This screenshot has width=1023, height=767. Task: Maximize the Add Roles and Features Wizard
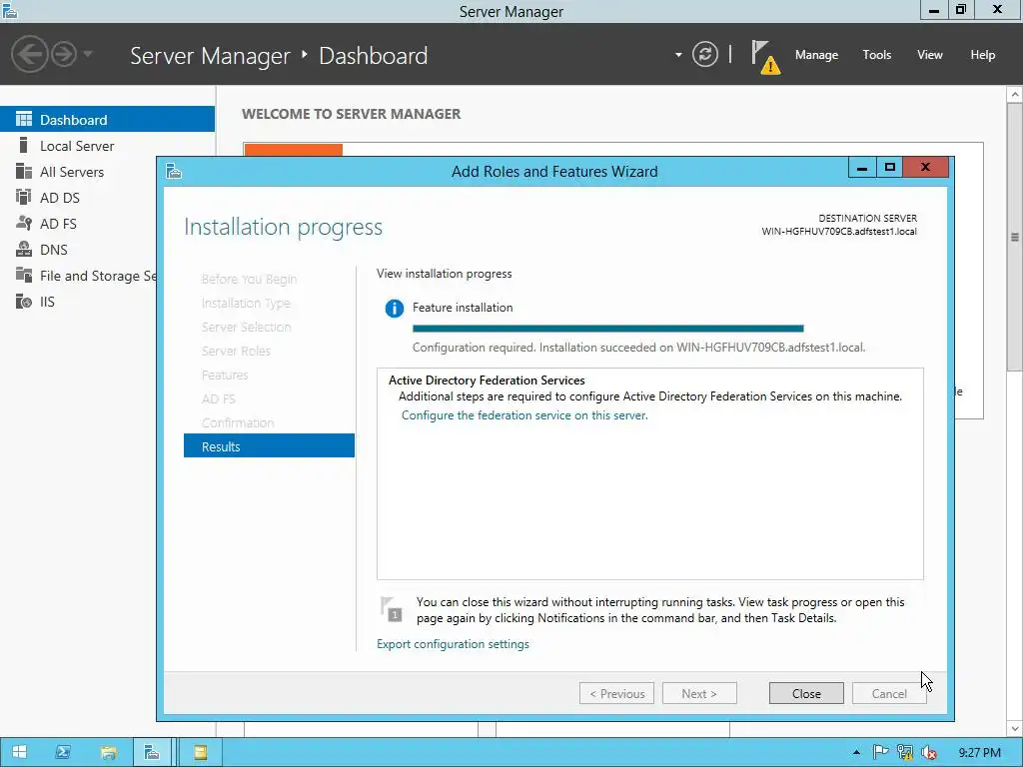click(889, 168)
